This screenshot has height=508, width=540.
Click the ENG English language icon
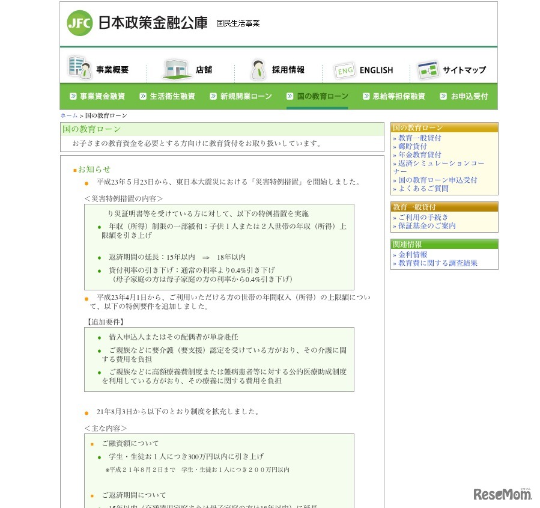pyautogui.click(x=344, y=70)
